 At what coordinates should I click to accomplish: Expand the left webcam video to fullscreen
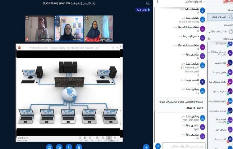(27, 18)
